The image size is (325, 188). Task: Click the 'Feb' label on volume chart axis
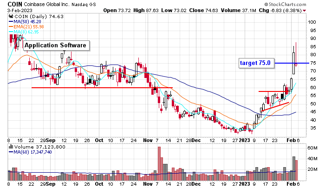click(x=291, y=184)
